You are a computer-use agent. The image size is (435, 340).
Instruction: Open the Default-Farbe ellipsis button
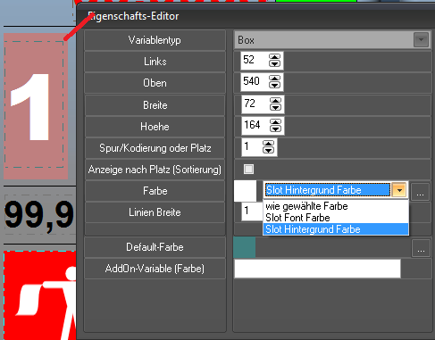[421, 248]
